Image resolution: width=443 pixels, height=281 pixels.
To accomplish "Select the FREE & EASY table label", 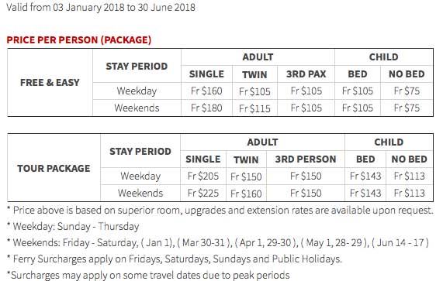I will tap(50, 83).
